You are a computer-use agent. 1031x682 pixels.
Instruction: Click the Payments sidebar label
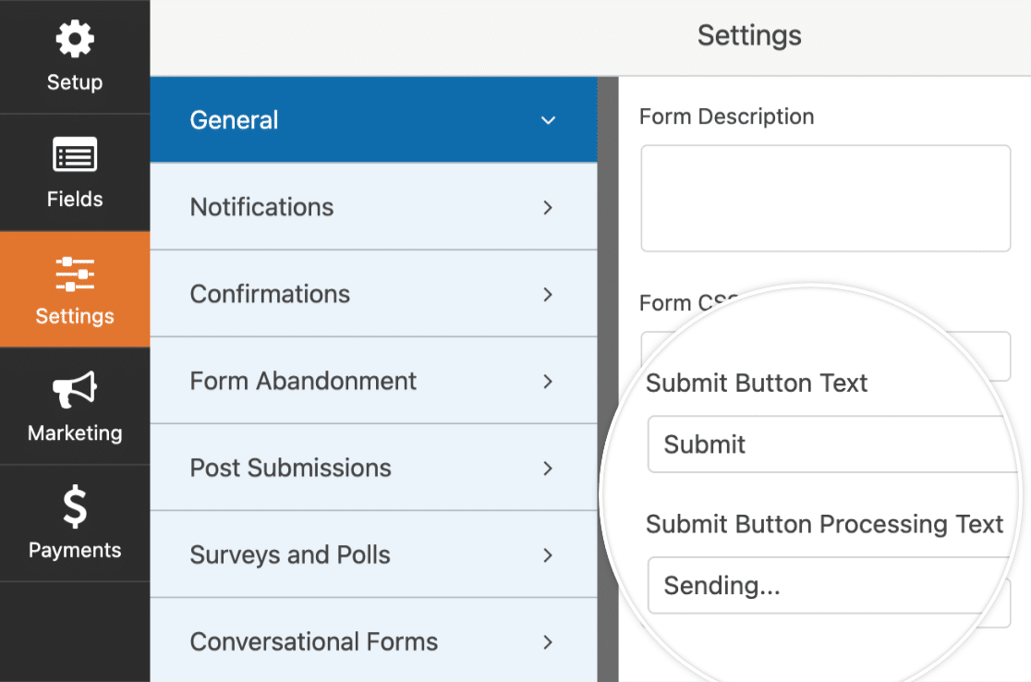(74, 549)
